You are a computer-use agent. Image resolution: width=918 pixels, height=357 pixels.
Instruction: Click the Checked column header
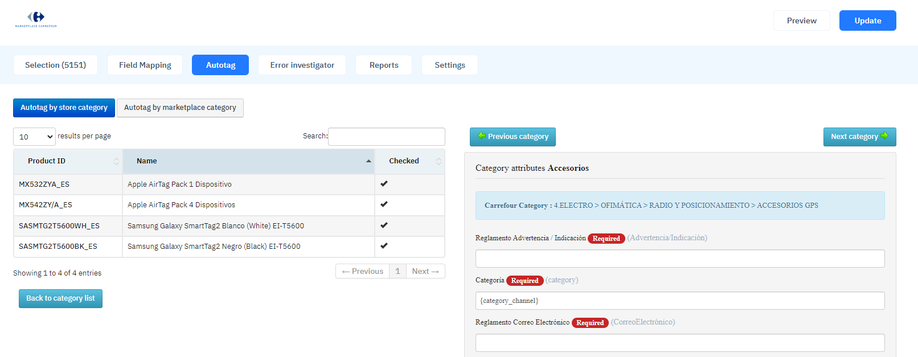409,161
